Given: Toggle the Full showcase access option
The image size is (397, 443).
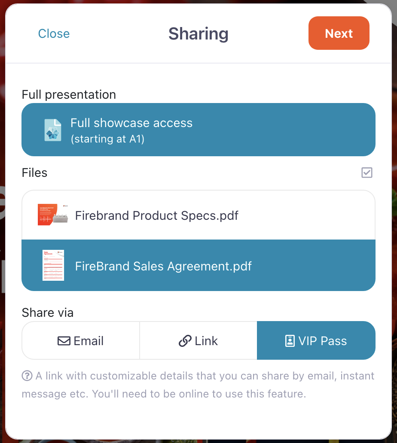Looking at the screenshot, I should tap(198, 130).
